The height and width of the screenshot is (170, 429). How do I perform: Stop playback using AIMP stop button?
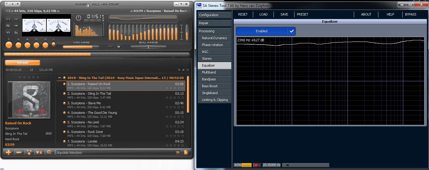(27, 45)
